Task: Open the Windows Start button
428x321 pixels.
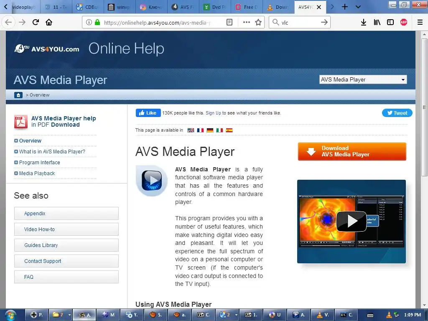Action: pyautogui.click(x=10, y=315)
